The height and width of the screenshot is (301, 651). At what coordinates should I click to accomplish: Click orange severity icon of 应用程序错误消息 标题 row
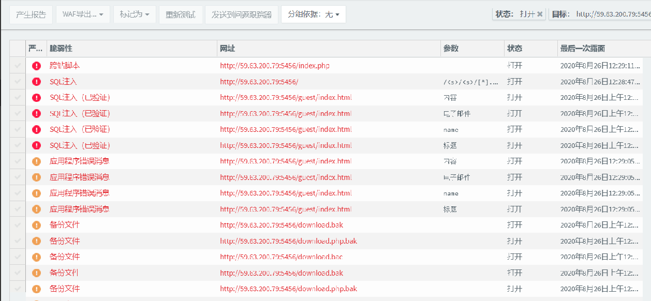tap(36, 209)
